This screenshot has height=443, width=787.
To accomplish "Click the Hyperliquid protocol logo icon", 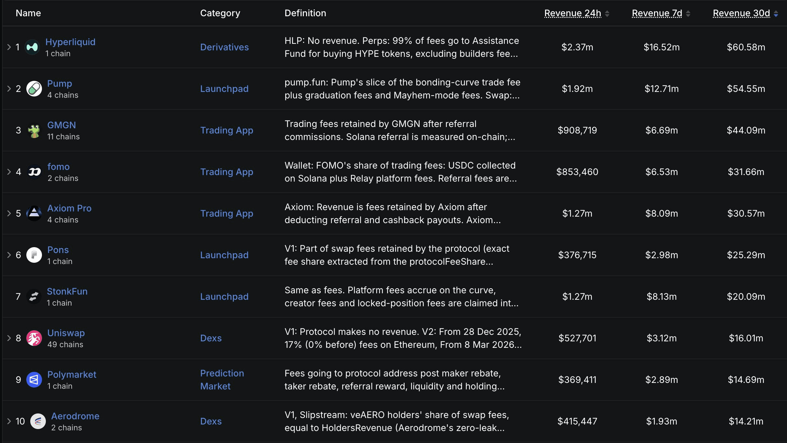I will tap(32, 47).
